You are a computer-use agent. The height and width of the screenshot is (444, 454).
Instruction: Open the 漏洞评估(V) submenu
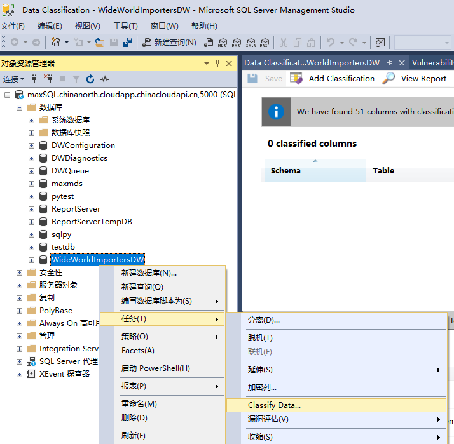pos(336,419)
